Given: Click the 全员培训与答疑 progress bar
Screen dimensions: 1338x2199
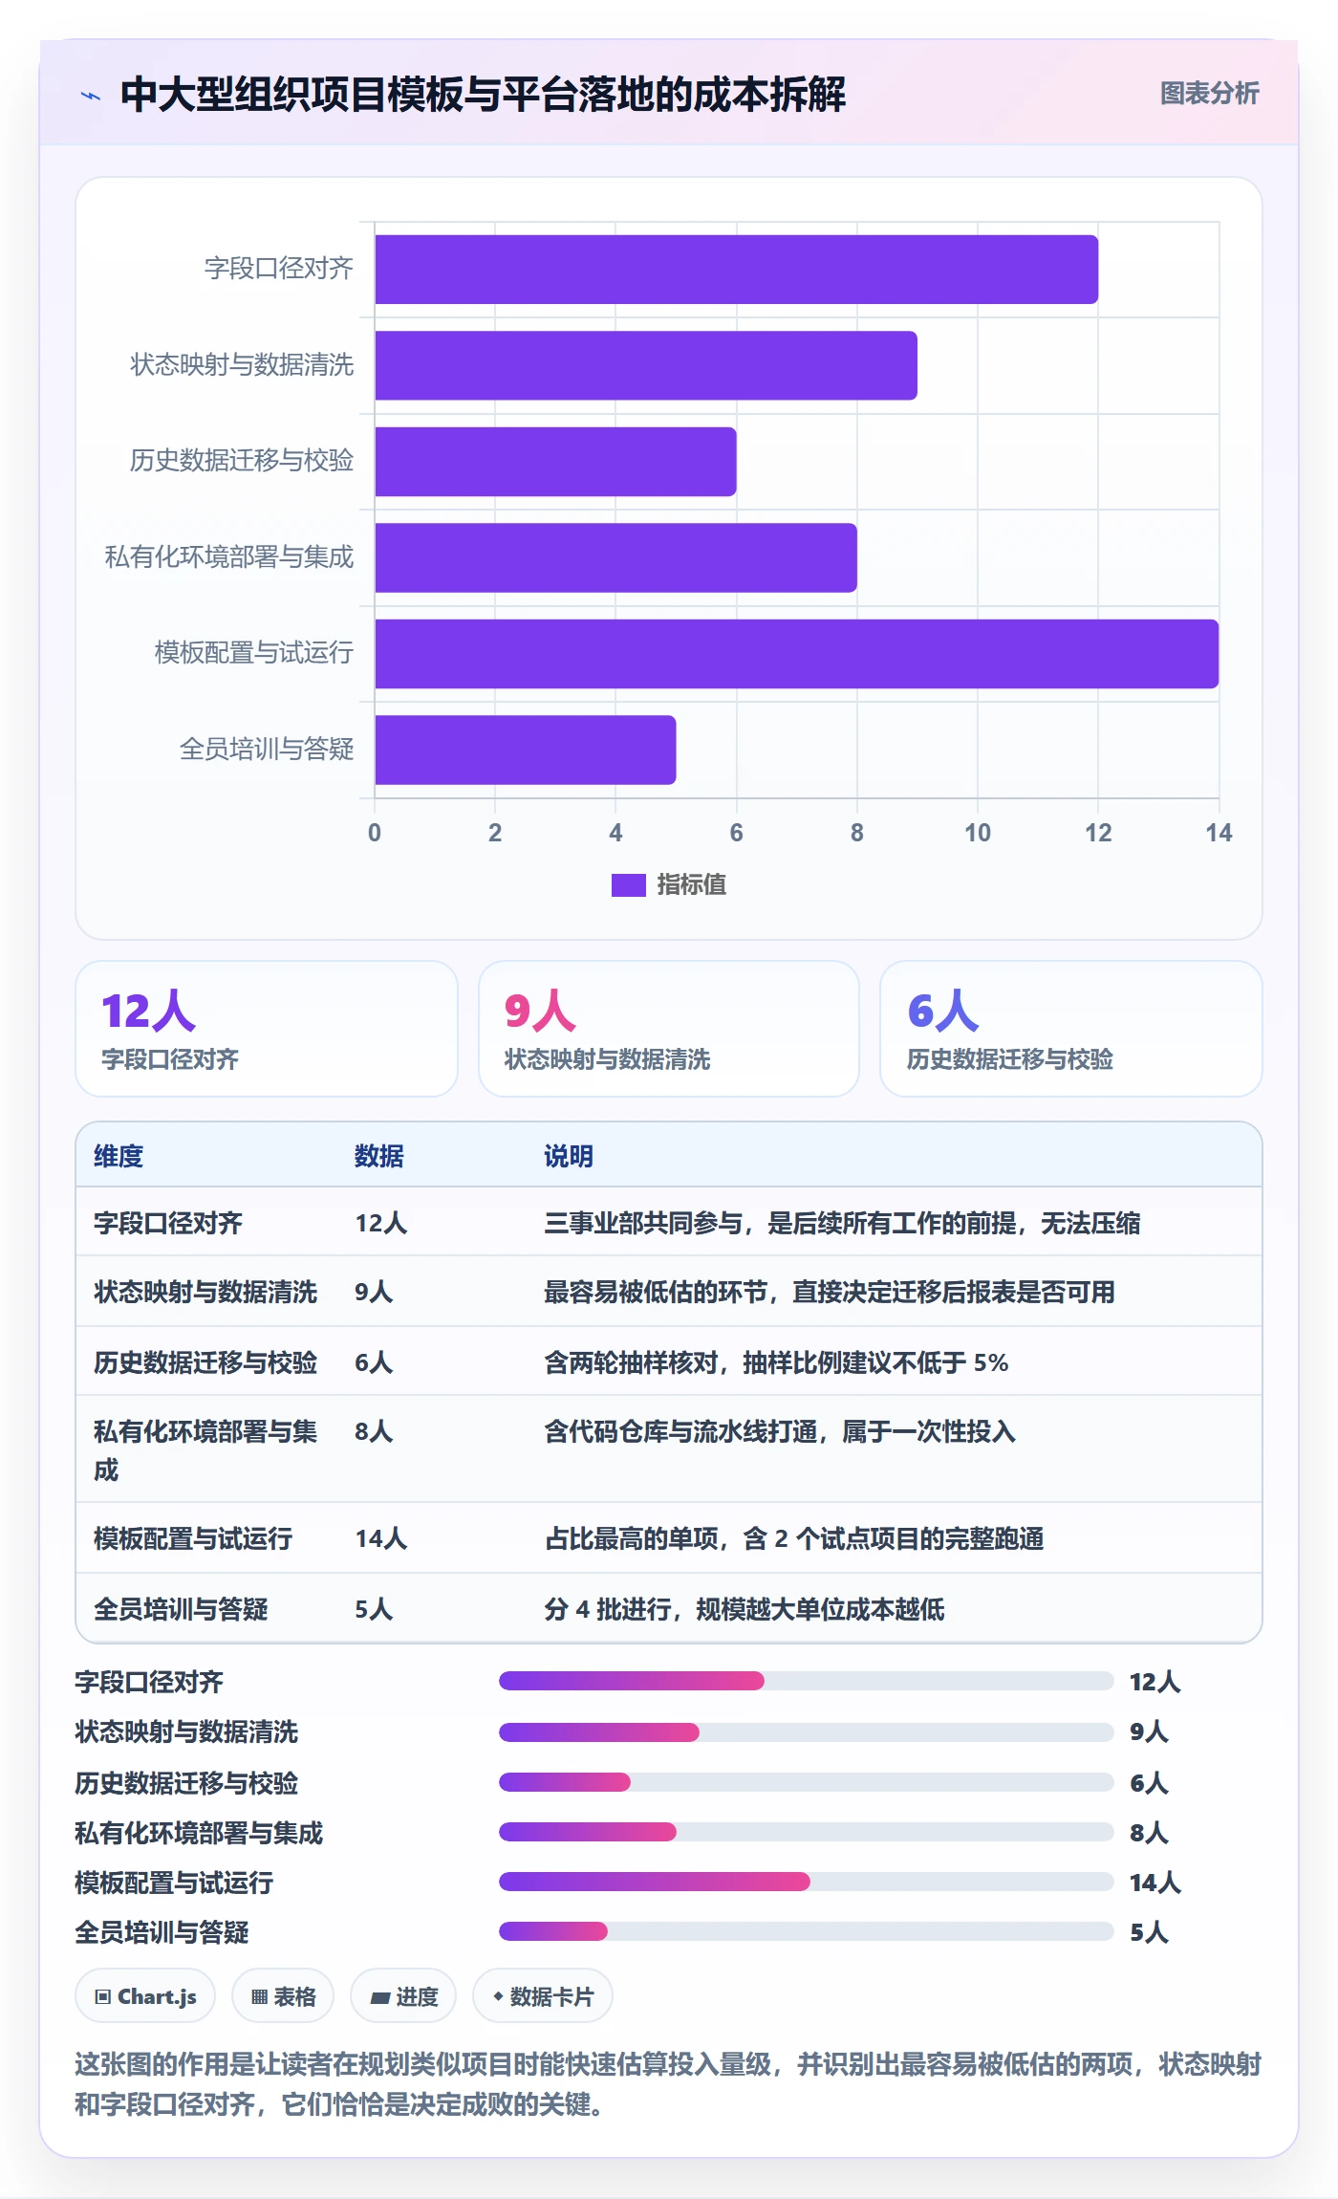Looking at the screenshot, I should coord(807,1931).
